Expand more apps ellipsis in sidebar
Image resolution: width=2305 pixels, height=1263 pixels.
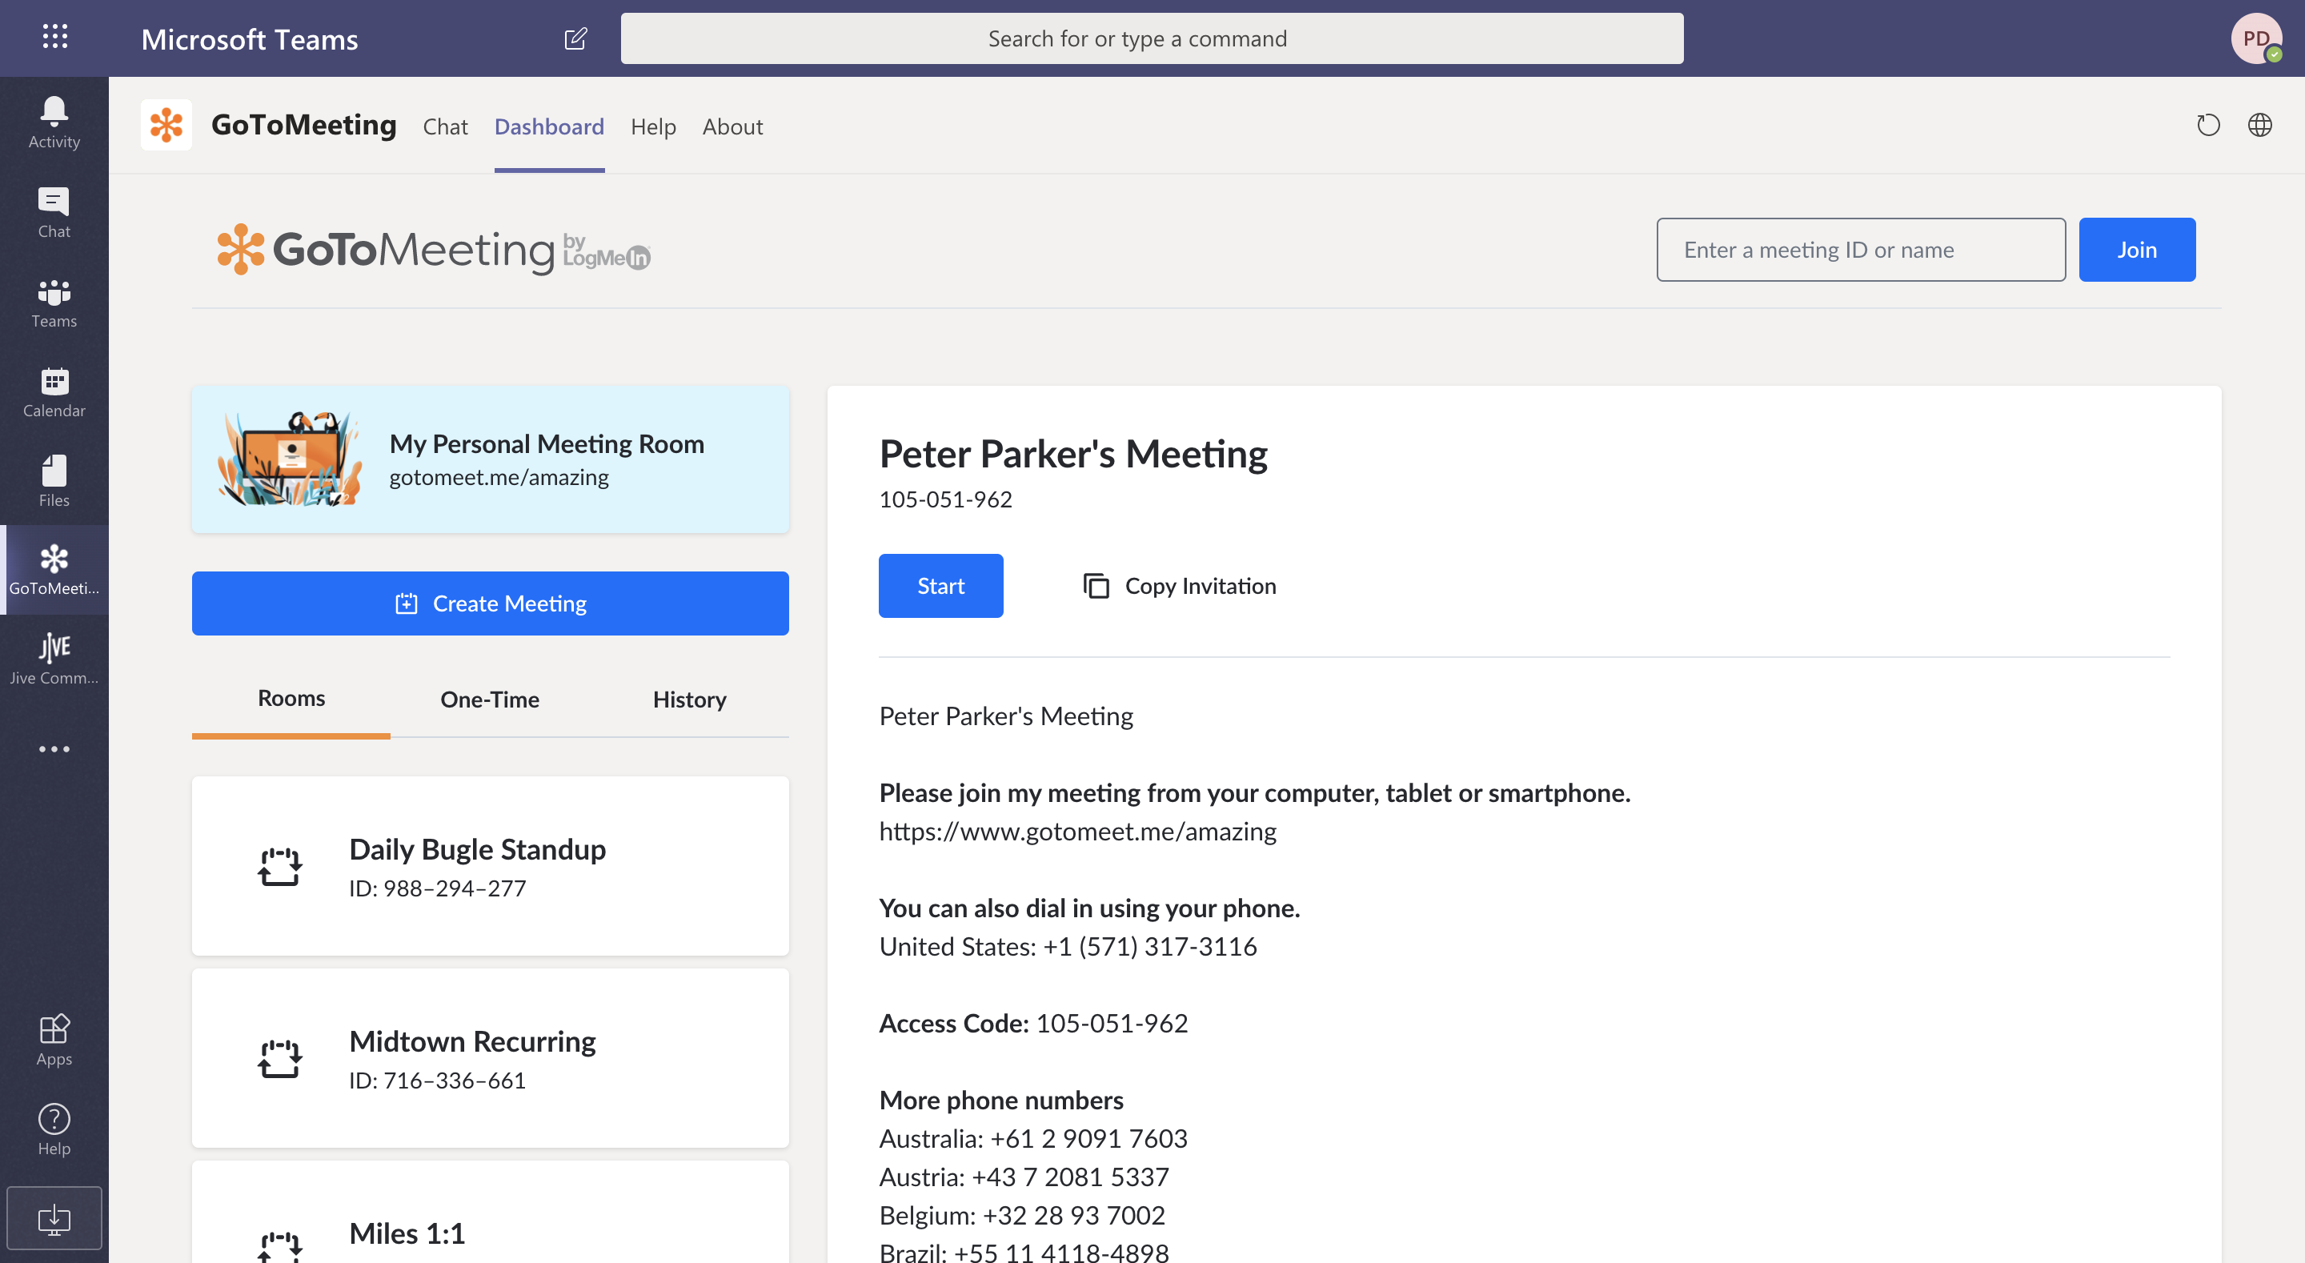pyautogui.click(x=54, y=749)
